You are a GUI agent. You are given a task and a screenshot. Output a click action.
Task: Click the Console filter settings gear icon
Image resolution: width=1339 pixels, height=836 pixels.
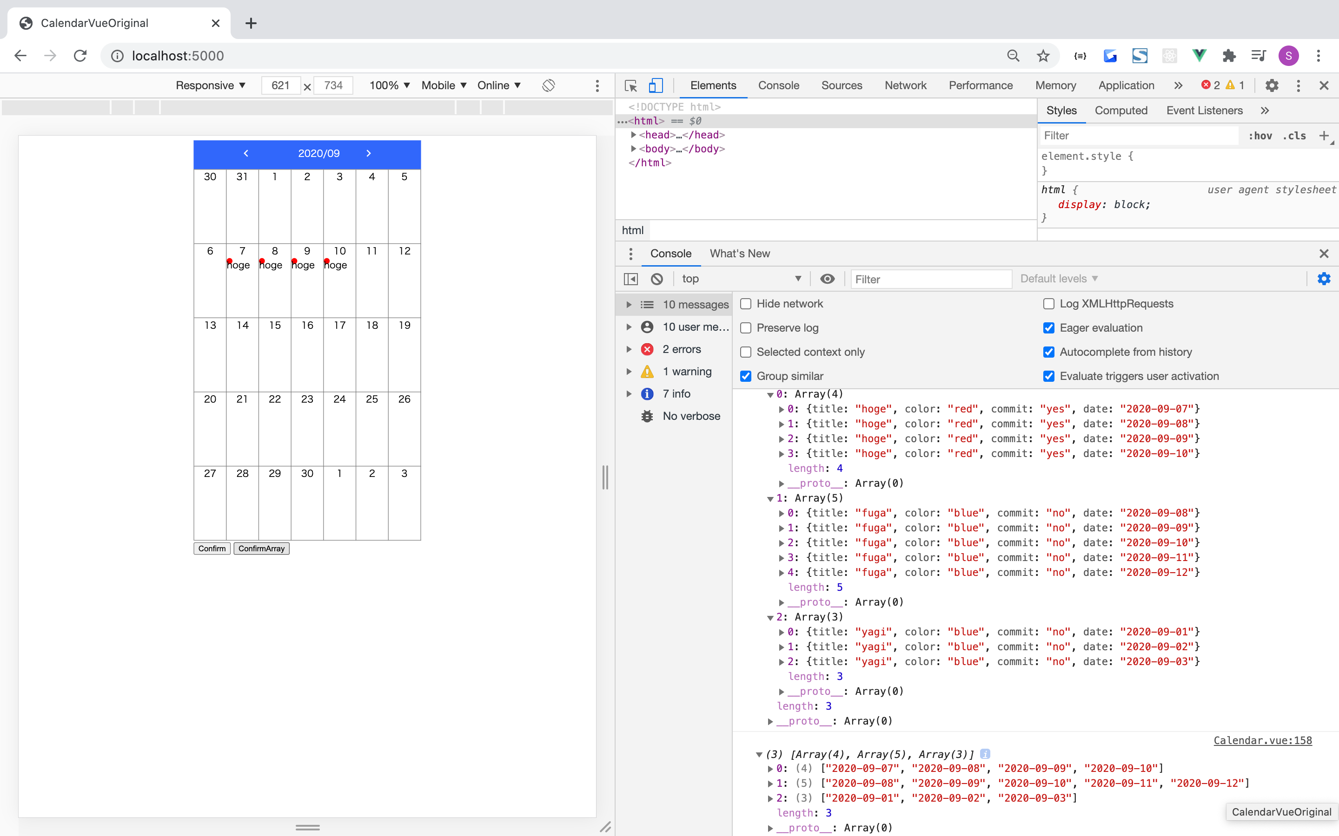tap(1325, 278)
